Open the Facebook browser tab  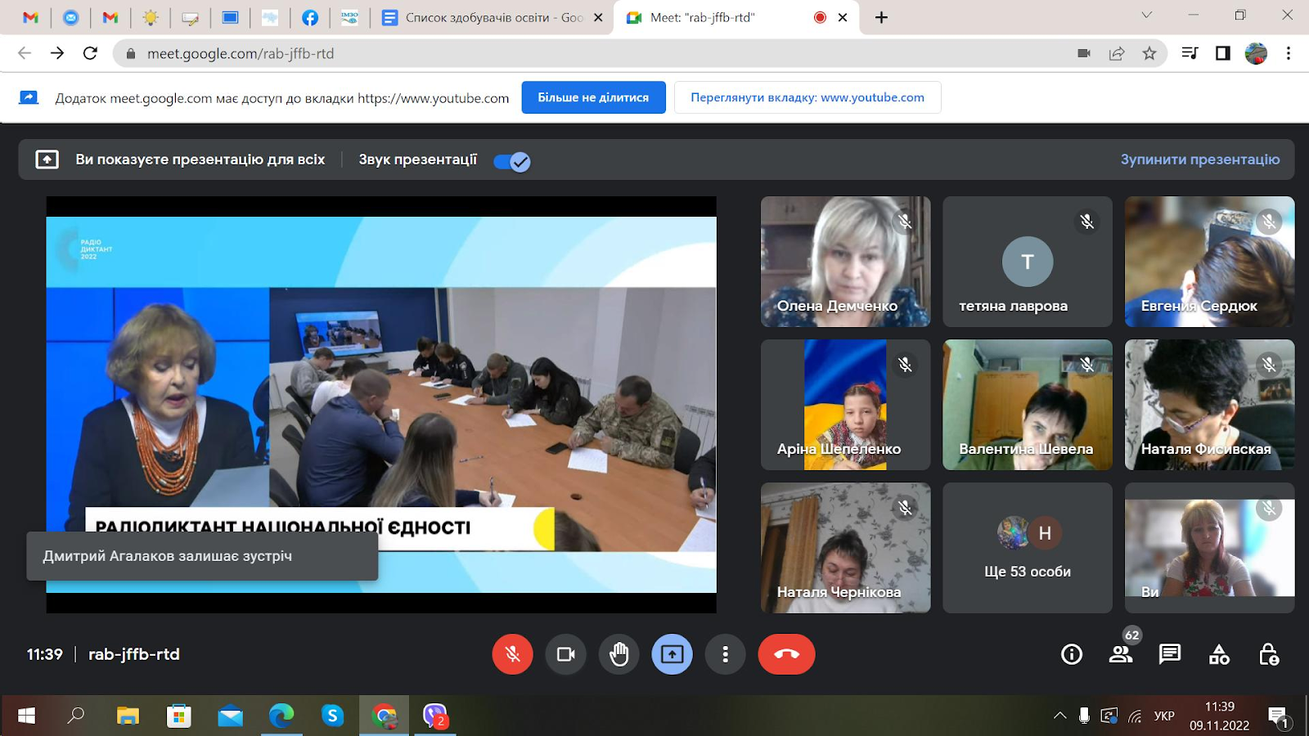[309, 17]
